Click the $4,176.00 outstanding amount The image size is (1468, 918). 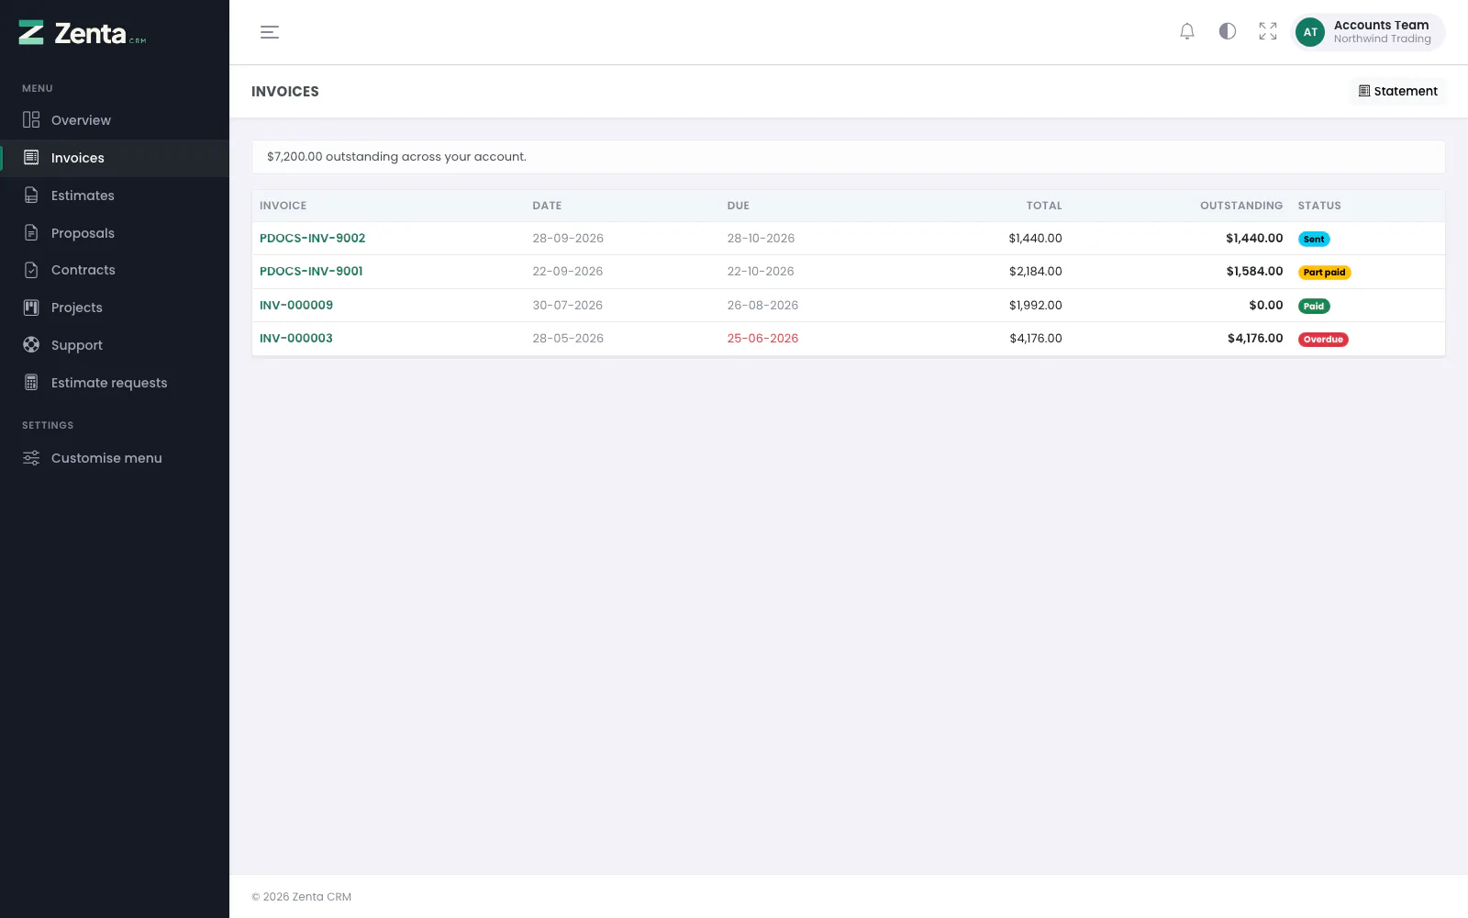coord(1255,338)
